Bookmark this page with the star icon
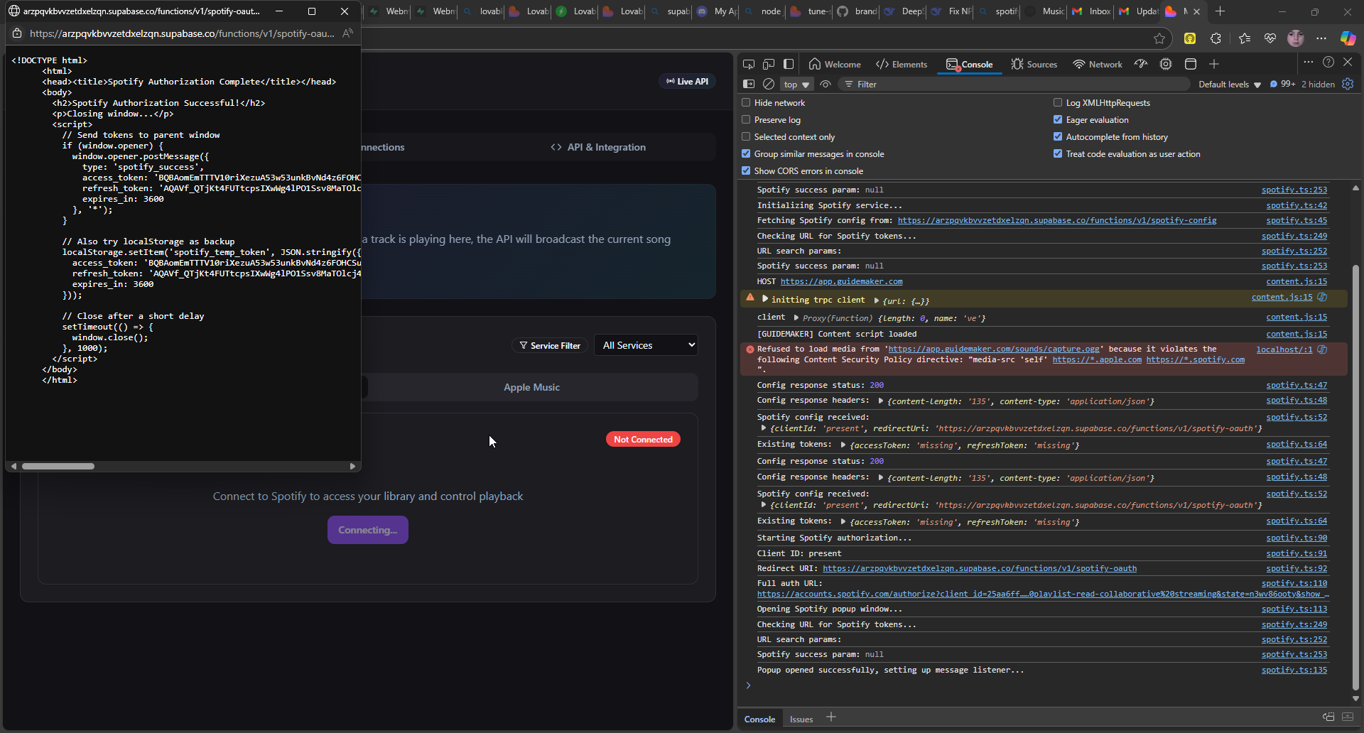The image size is (1364, 733). click(x=1159, y=38)
